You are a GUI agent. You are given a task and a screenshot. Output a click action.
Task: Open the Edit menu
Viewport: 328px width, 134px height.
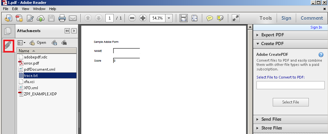[15, 9]
